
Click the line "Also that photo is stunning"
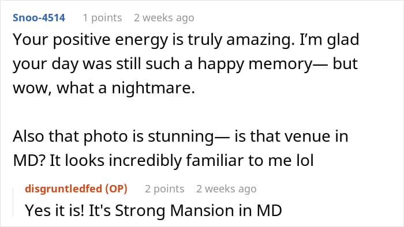[x=113, y=136]
